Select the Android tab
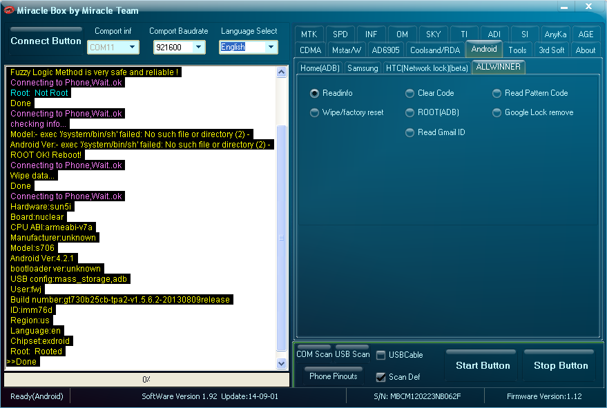This screenshot has width=607, height=408. click(x=484, y=49)
